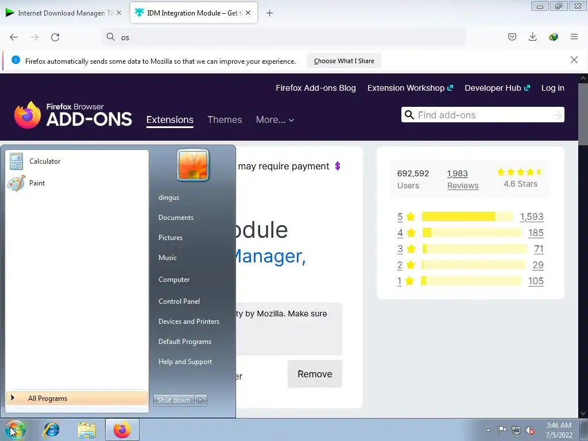This screenshot has height=441, width=588.
Task: Click Log in link
Action: coord(553,88)
